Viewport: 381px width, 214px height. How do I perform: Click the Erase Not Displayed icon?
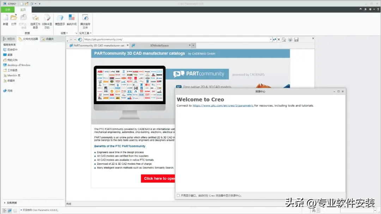pos(47,18)
